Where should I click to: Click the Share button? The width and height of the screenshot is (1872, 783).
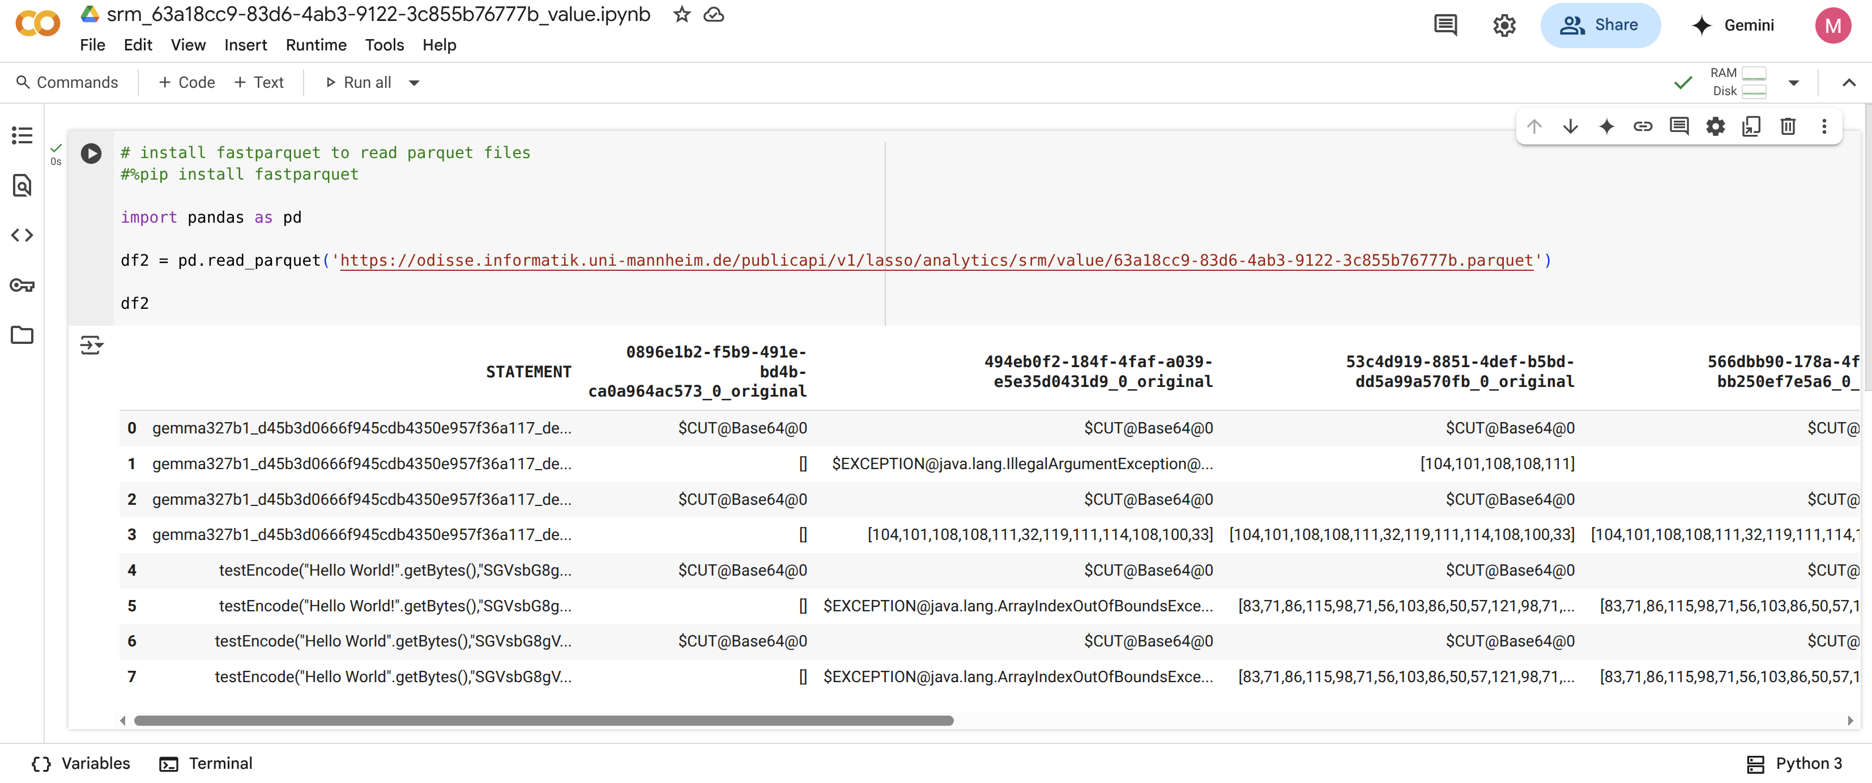pos(1600,25)
